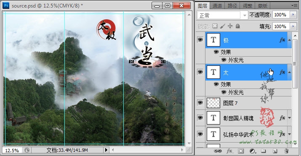Screen dimensions: 301x156
Task: Minimize the source.psd document window
Action: coord(157,5)
